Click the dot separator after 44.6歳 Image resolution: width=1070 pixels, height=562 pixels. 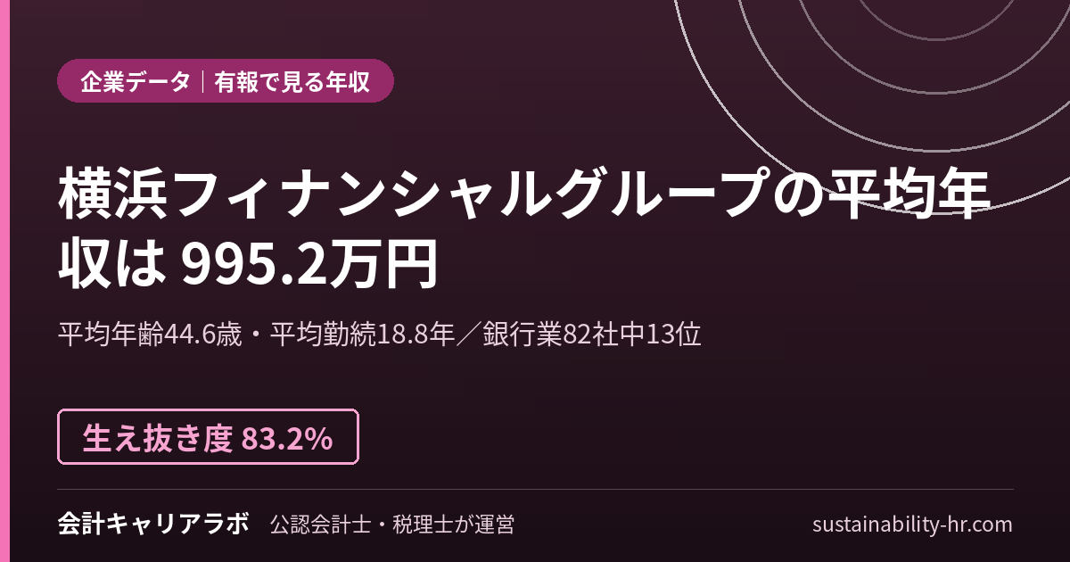[258, 336]
